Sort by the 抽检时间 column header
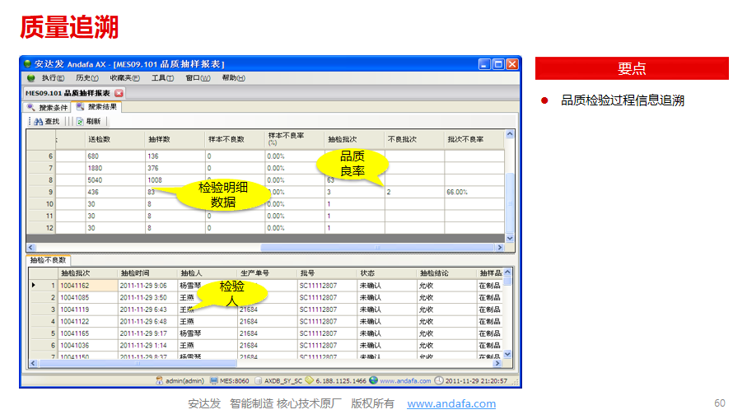Screen dimensions: 747x419 [x=135, y=272]
